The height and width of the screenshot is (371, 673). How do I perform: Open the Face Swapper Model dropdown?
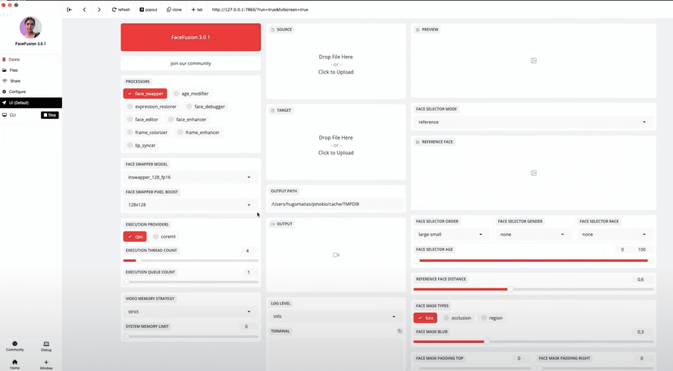(x=189, y=177)
